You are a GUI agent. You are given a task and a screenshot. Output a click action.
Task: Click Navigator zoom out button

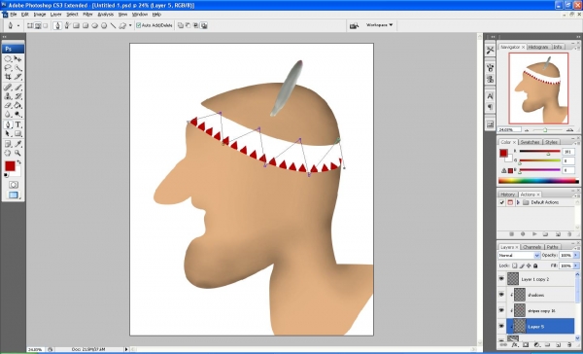526,130
